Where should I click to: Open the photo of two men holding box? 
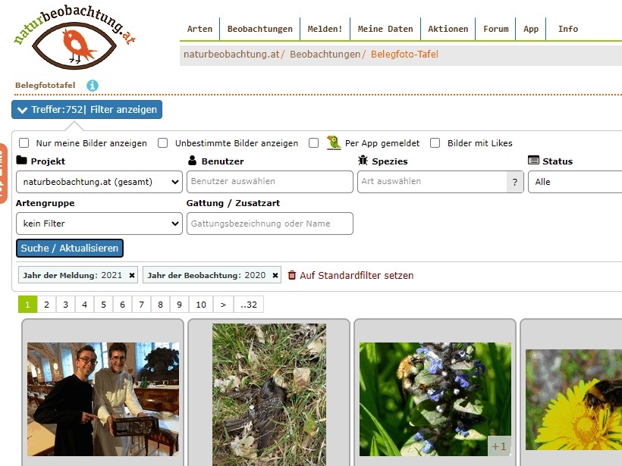[103, 399]
